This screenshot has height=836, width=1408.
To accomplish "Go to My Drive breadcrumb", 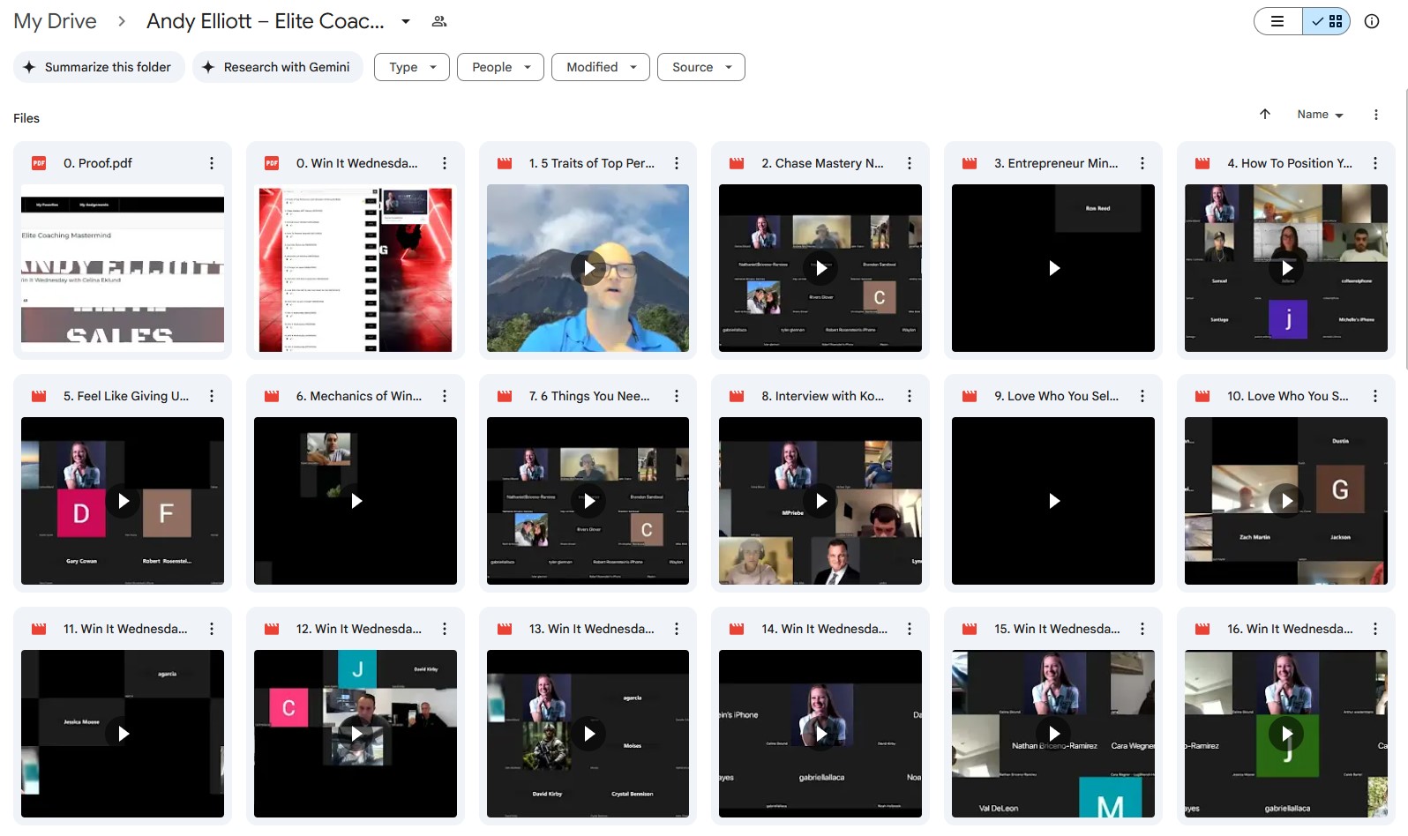I will pyautogui.click(x=55, y=21).
